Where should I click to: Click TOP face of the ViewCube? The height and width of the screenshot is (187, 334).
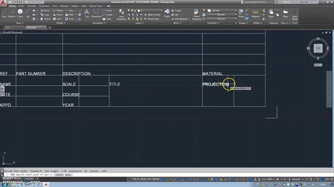point(318,48)
